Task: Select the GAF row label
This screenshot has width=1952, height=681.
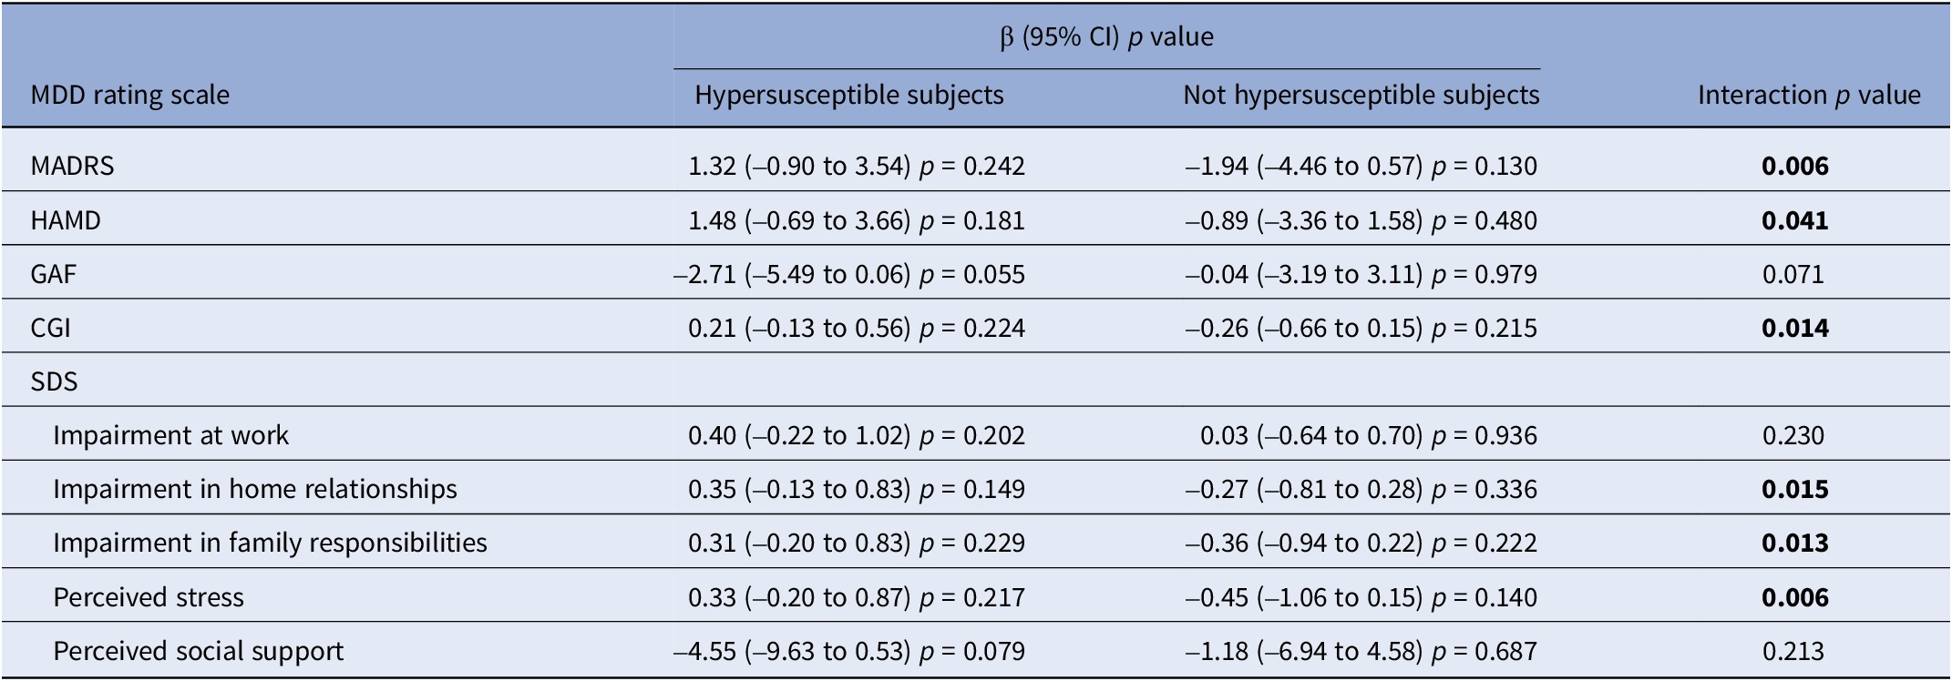Action: (x=53, y=274)
